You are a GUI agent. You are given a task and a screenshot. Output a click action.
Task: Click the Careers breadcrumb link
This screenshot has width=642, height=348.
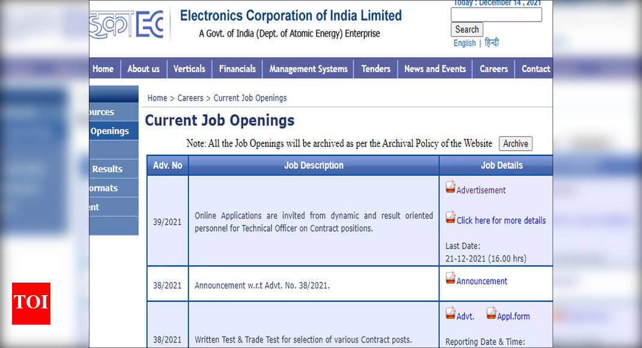(190, 98)
